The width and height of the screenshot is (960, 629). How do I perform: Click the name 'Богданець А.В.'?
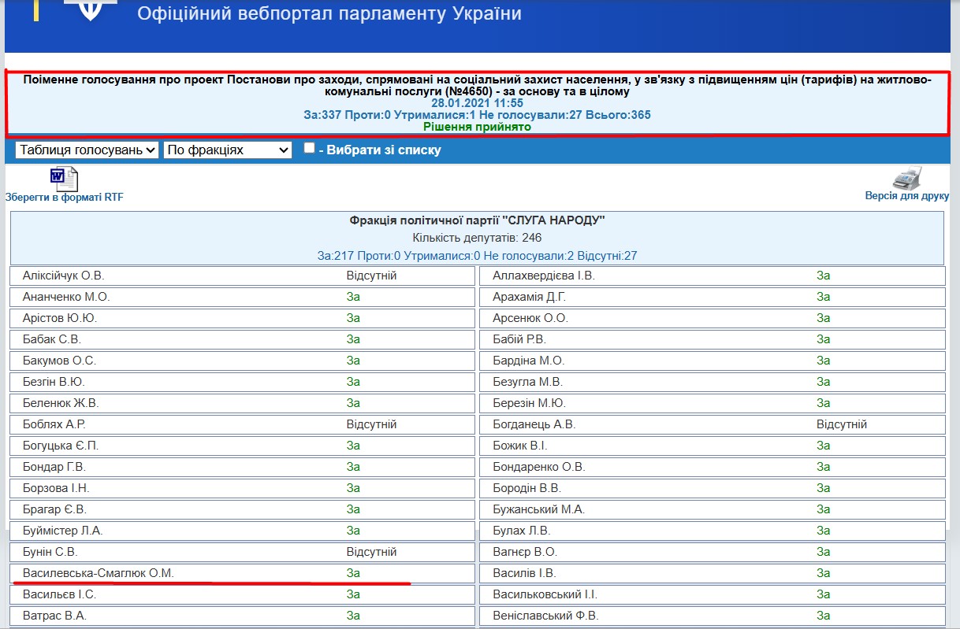click(534, 424)
